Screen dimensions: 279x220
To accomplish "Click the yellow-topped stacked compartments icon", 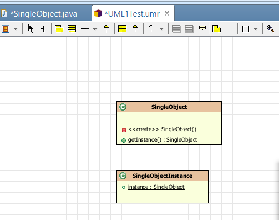I will [x=202, y=29].
